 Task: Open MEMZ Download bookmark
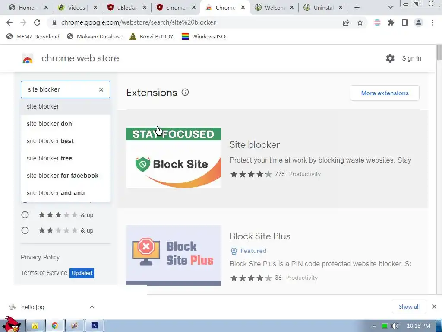click(x=33, y=36)
